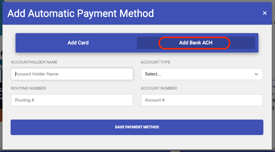
Task: Click into the Account # field
Action: click(202, 100)
